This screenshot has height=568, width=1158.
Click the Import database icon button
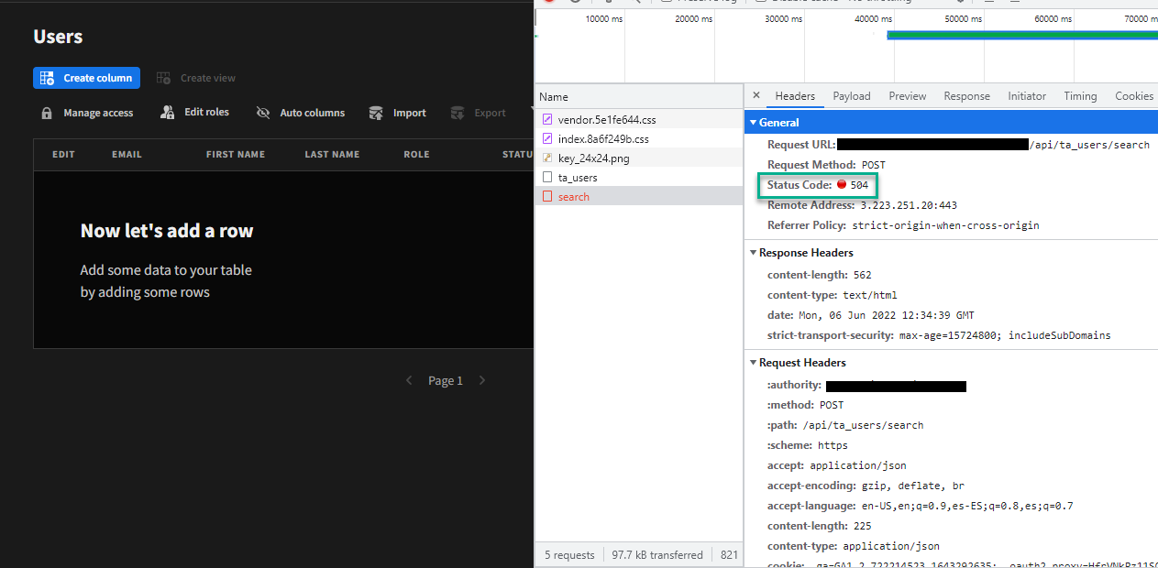pos(397,113)
